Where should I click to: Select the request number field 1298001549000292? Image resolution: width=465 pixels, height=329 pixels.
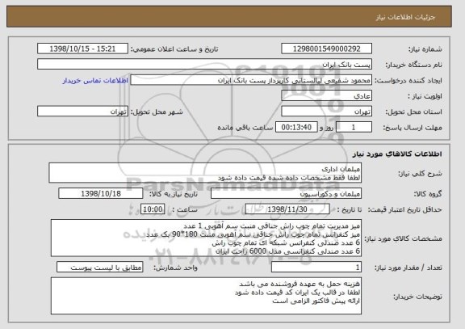point(326,49)
